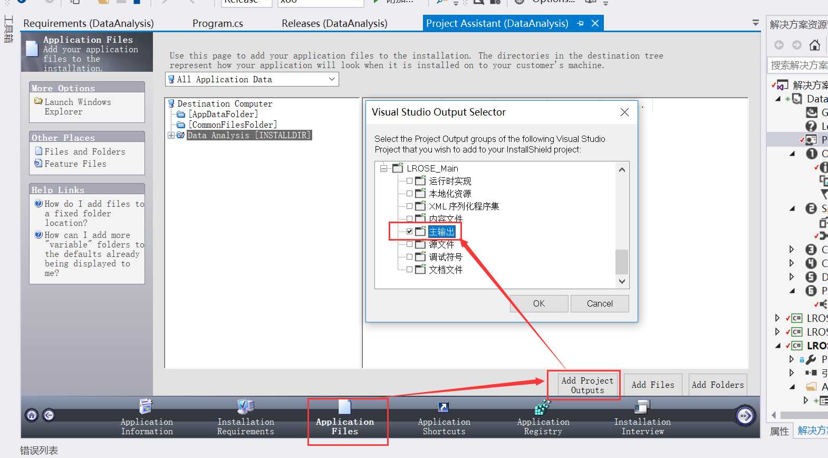Check the 本地化资源 output checkbox
Screen dimensions: 828x458
[x=409, y=193]
